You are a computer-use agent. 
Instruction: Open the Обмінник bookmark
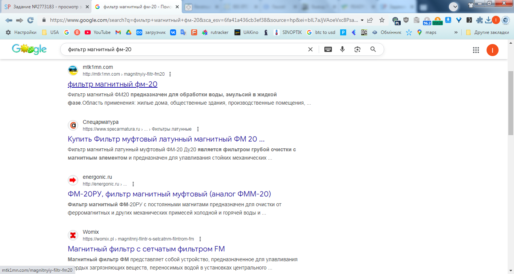coord(386,32)
